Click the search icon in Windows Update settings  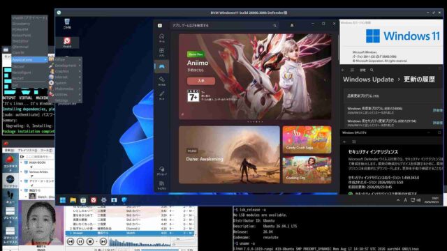click(372, 70)
